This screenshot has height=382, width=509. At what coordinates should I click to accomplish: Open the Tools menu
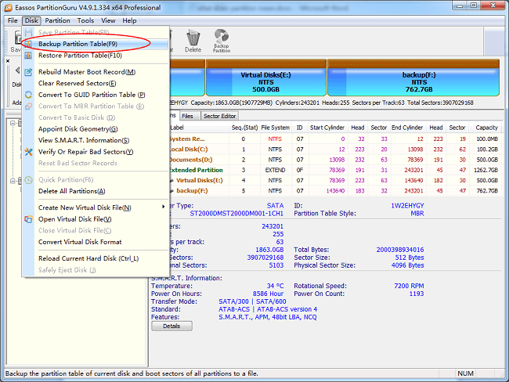pyautogui.click(x=85, y=20)
